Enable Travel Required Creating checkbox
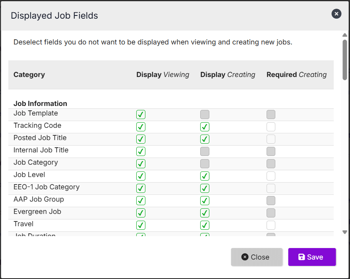Viewport: 350px width, 279px height. click(271, 225)
